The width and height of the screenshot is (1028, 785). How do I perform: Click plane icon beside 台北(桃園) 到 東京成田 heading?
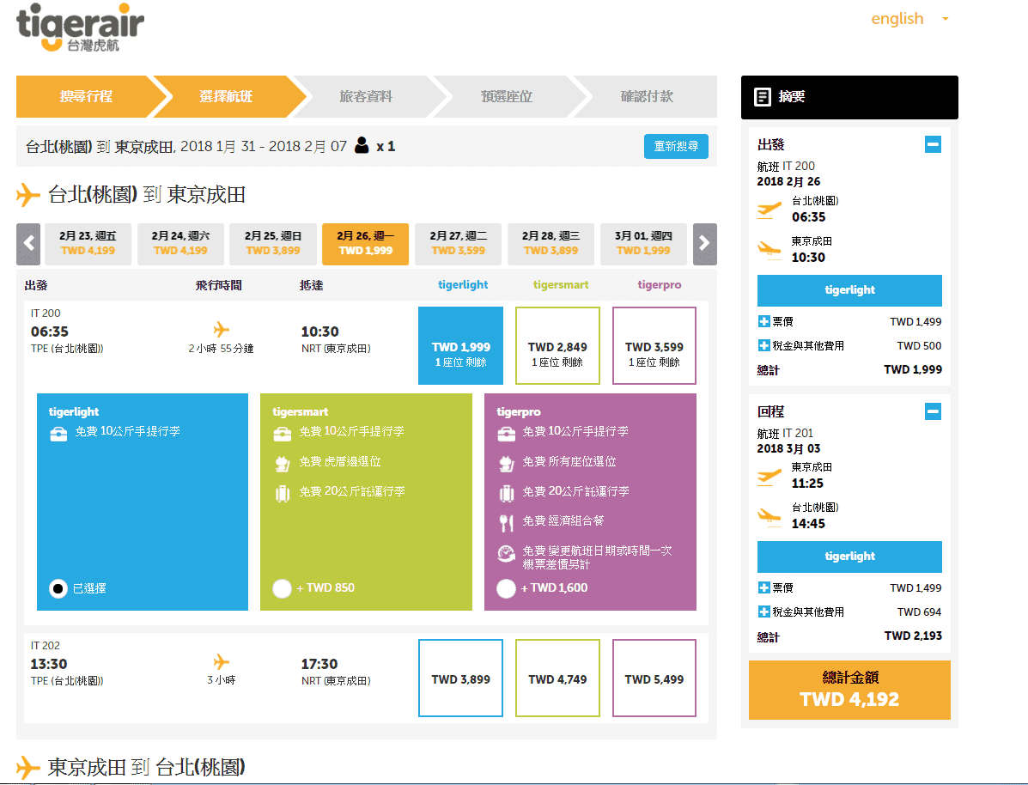(x=27, y=195)
